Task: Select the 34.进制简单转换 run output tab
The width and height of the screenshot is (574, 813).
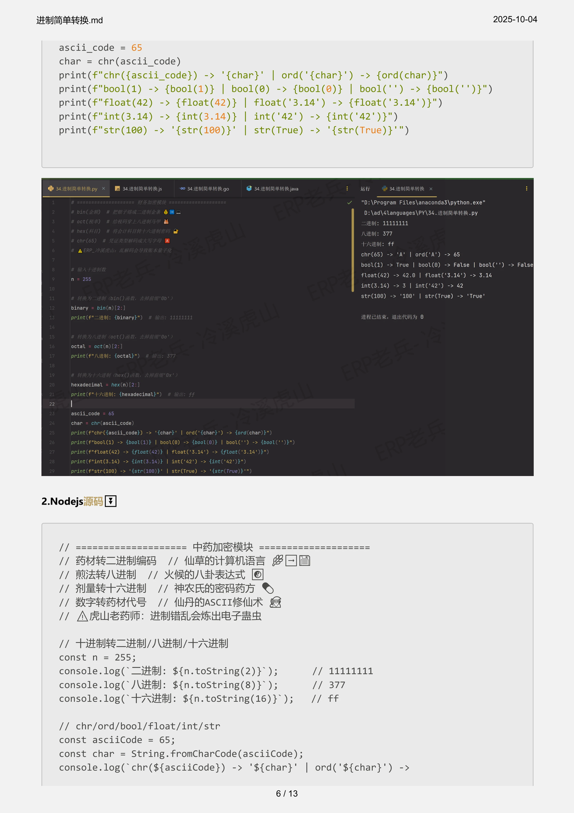Action: point(406,189)
